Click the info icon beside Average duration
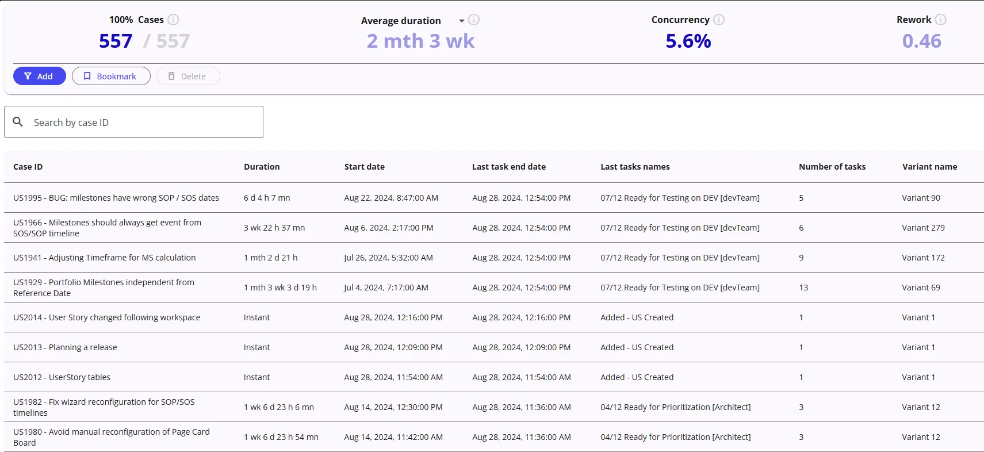 473,20
